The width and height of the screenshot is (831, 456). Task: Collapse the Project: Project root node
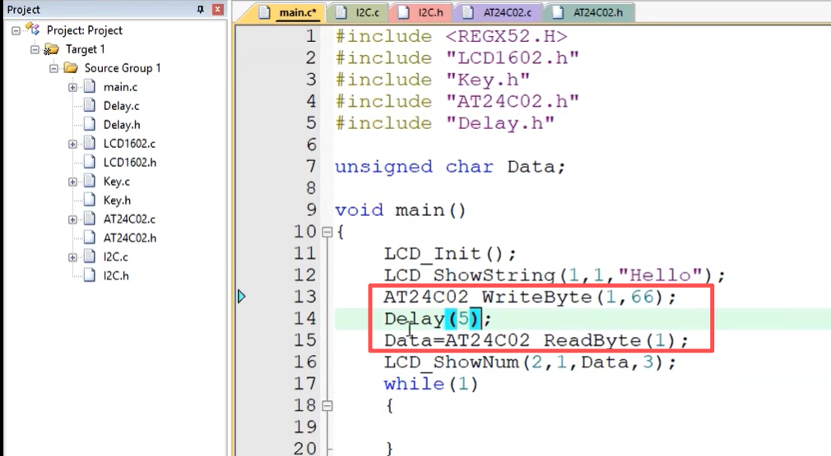click(x=16, y=30)
